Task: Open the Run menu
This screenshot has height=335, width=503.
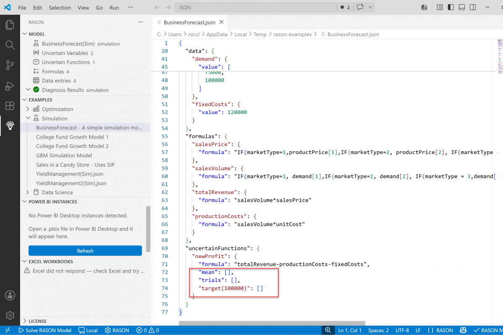Action: pos(114,8)
